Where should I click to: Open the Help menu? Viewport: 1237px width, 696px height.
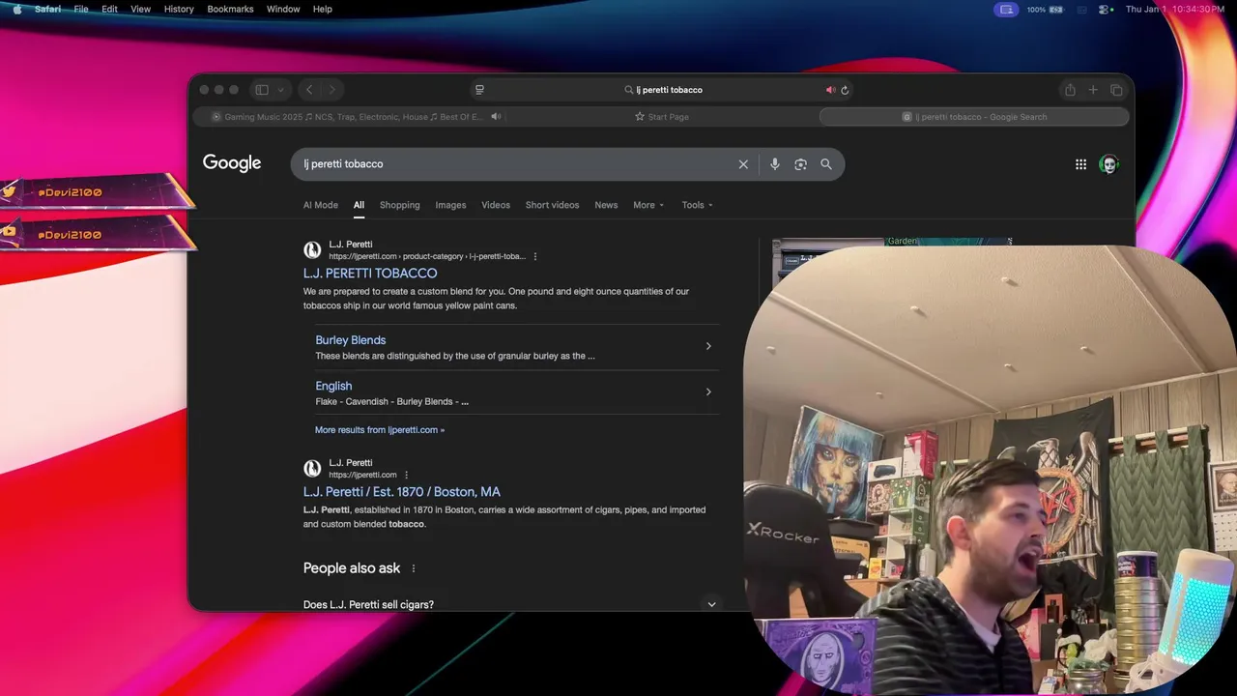pyautogui.click(x=323, y=9)
